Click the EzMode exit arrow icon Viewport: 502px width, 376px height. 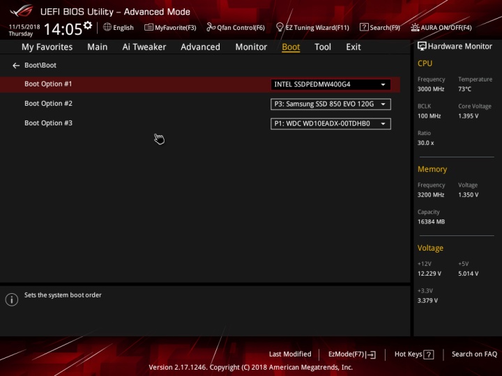(371, 354)
